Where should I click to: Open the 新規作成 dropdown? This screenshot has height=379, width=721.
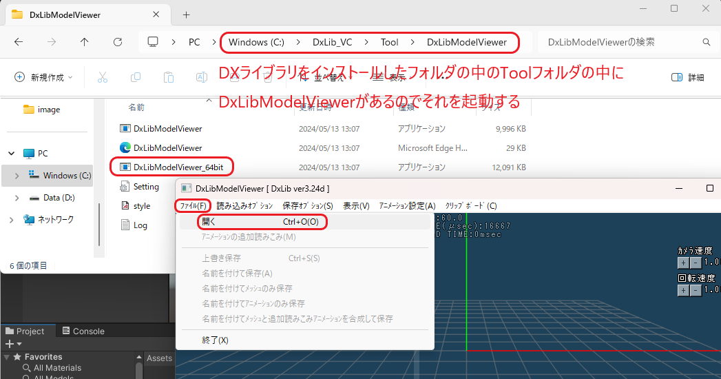(x=43, y=77)
